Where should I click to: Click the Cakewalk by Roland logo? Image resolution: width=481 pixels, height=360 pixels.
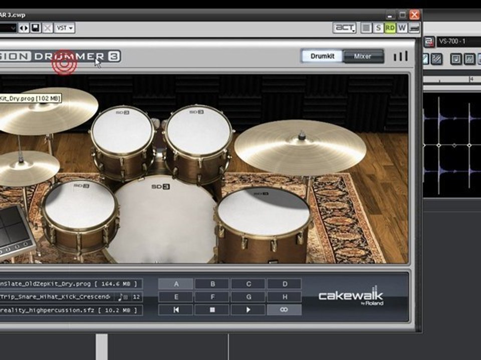tap(351, 295)
